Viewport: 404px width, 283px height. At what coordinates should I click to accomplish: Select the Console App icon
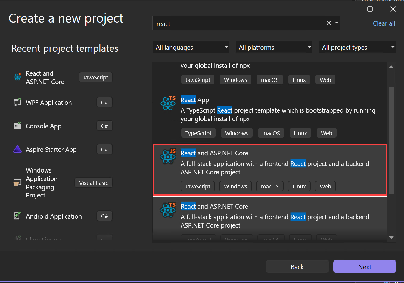coord(17,126)
